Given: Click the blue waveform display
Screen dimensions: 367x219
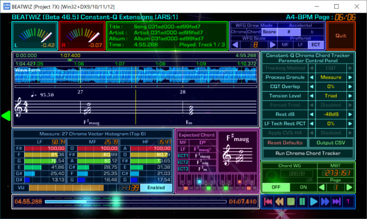Looking at the screenshot, I should [136, 75].
